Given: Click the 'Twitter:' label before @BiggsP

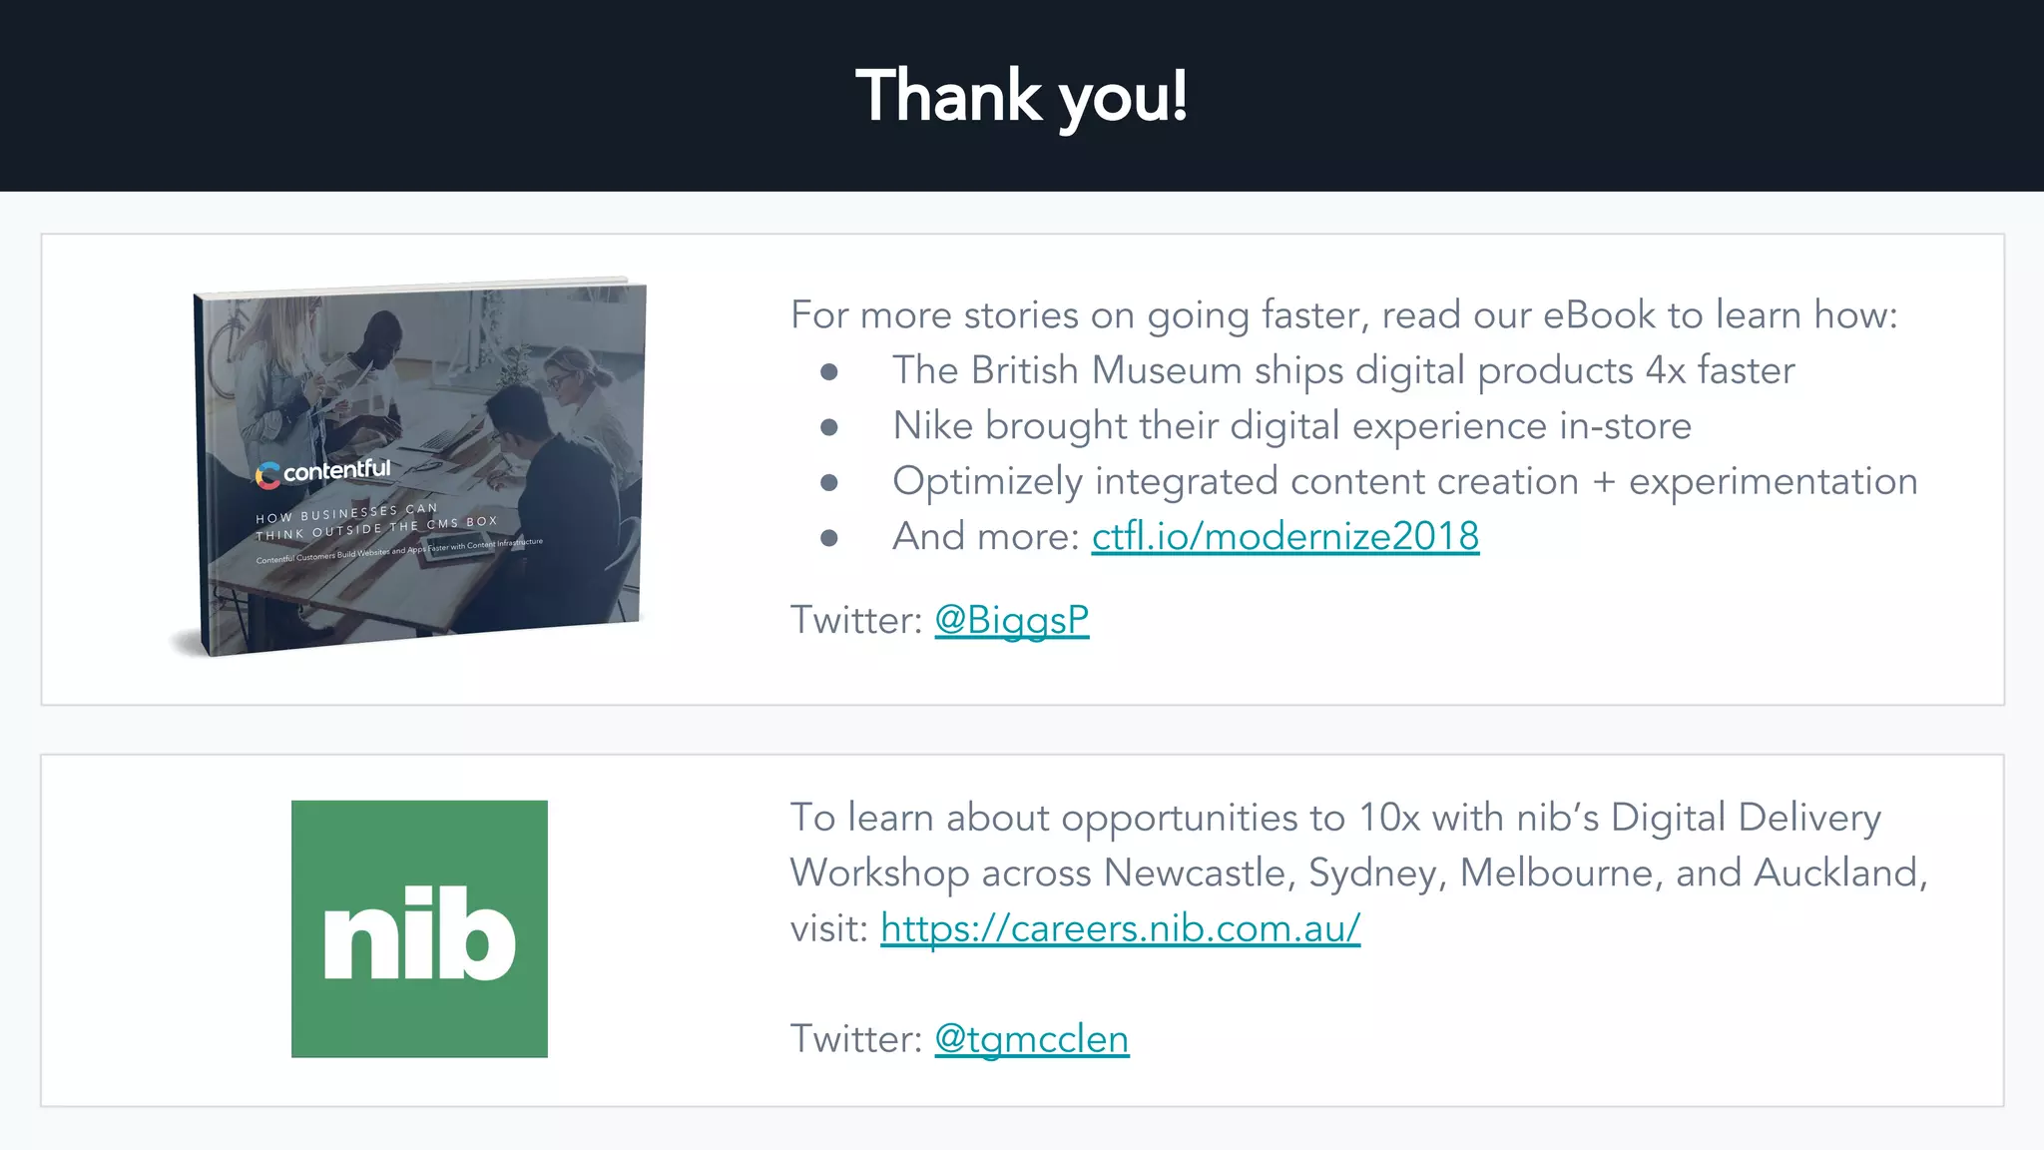Looking at the screenshot, I should coord(856,620).
